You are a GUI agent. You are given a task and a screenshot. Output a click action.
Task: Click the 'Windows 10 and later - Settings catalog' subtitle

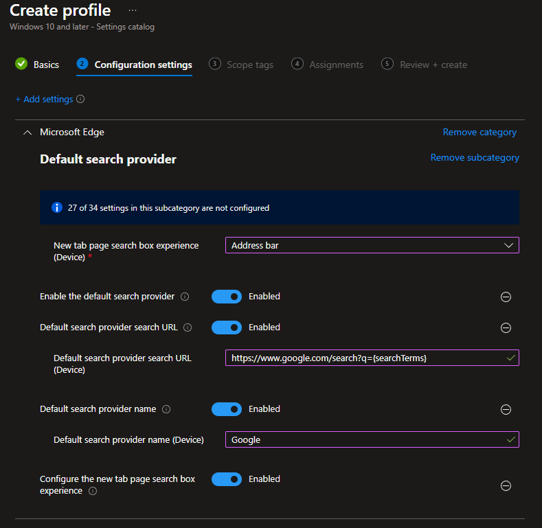point(82,27)
